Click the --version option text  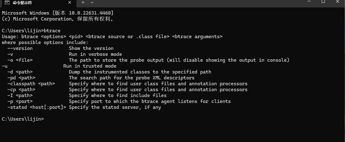click(20, 48)
